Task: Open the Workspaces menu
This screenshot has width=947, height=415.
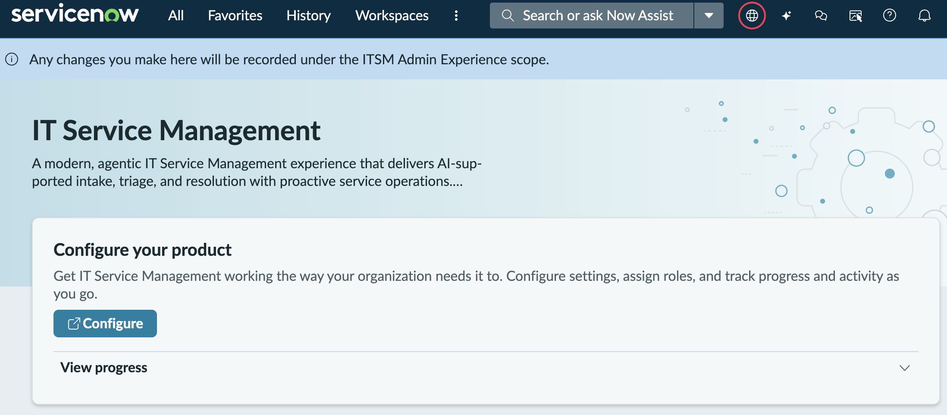Action: pyautogui.click(x=392, y=16)
